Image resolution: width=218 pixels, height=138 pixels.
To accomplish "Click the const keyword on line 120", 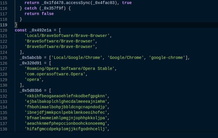I will click(x=21, y=30).
